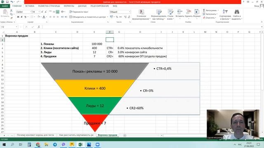Increase the cell indent

pyautogui.click(x=66, y=17)
